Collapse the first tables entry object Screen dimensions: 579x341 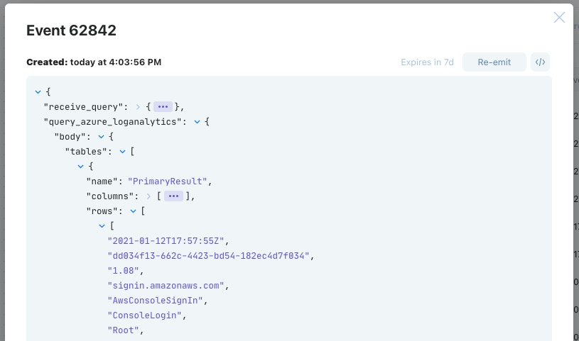click(x=80, y=167)
